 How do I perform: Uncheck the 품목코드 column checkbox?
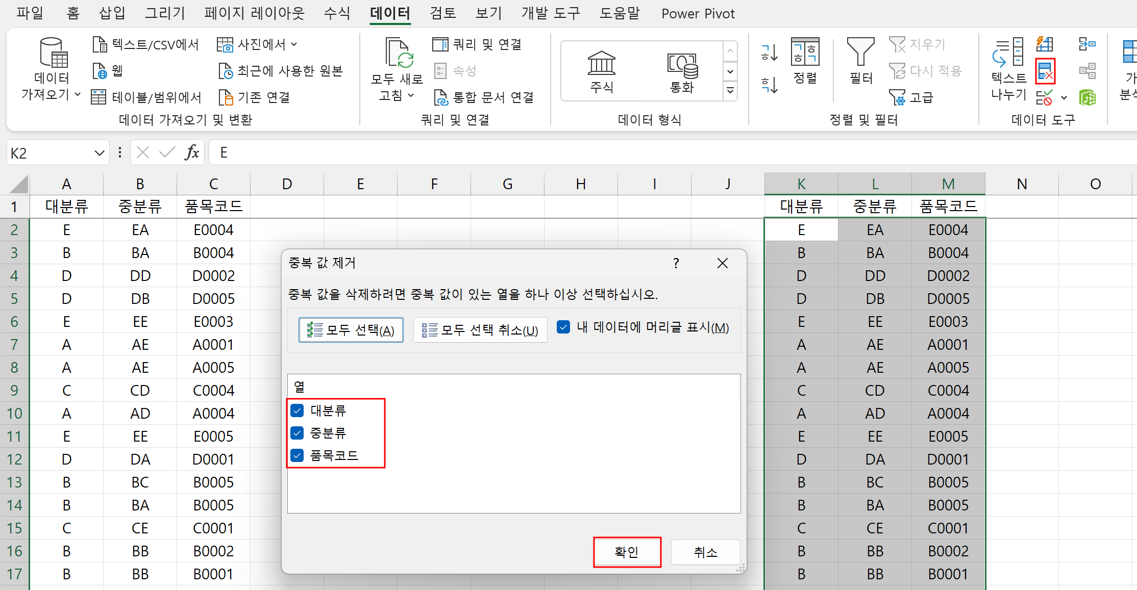(298, 455)
